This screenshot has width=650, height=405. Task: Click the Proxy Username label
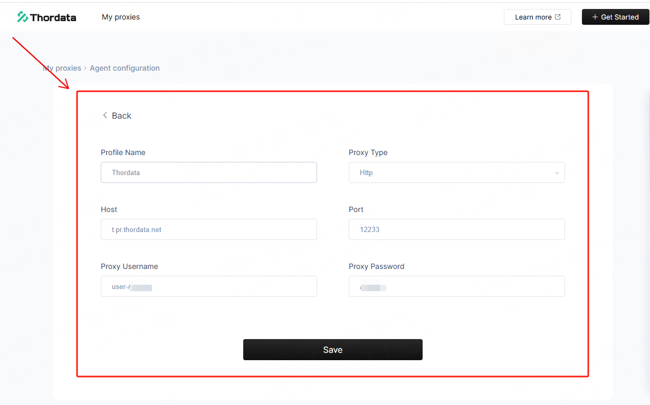pos(129,266)
